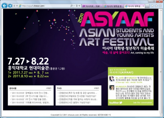Open address bar search dropdown arrow
Viewport: 164px width, 118px height.
tap(74, 6)
